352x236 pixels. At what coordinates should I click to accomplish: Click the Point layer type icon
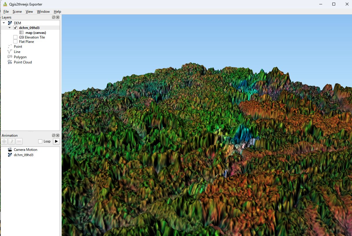pyautogui.click(x=10, y=46)
